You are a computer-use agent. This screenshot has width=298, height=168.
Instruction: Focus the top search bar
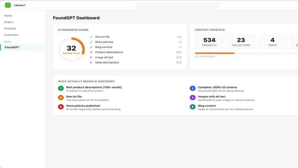(x=177, y=5)
